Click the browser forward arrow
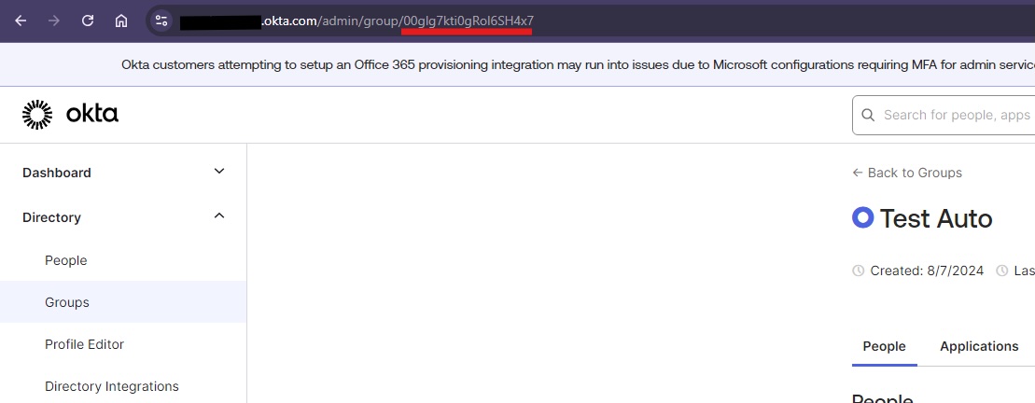Image resolution: width=1035 pixels, height=403 pixels. click(x=54, y=21)
